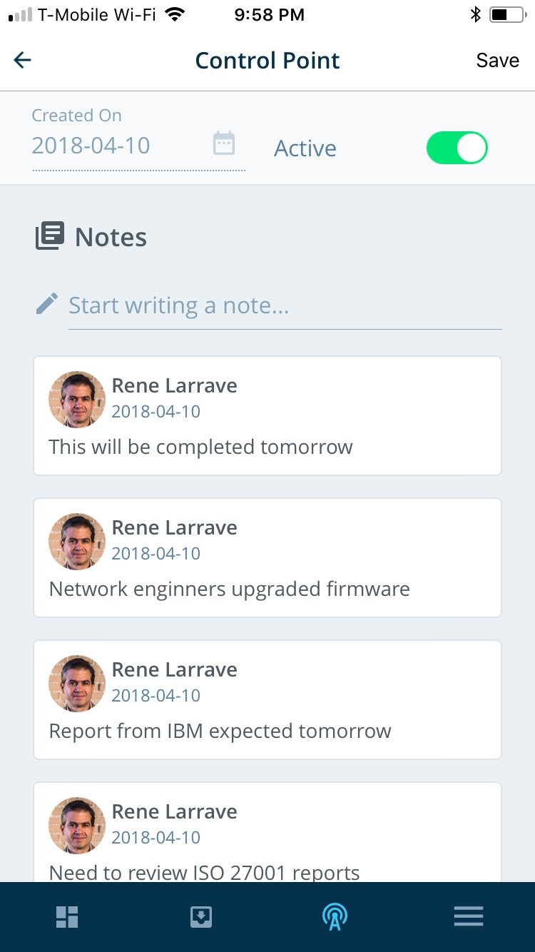The image size is (535, 952).
Task: Open 'Report from IBM expected tomorrow' note
Action: [x=267, y=731]
